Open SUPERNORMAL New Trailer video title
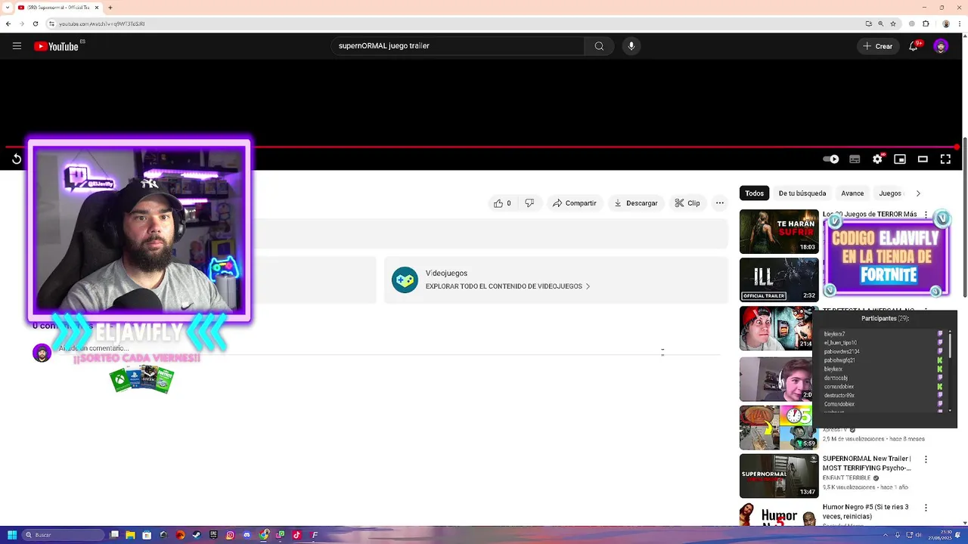Screen dimensions: 968x544 (867, 463)
